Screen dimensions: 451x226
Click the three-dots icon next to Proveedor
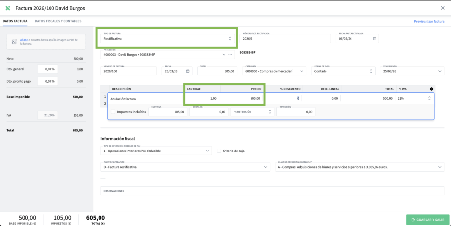pyautogui.click(x=230, y=54)
